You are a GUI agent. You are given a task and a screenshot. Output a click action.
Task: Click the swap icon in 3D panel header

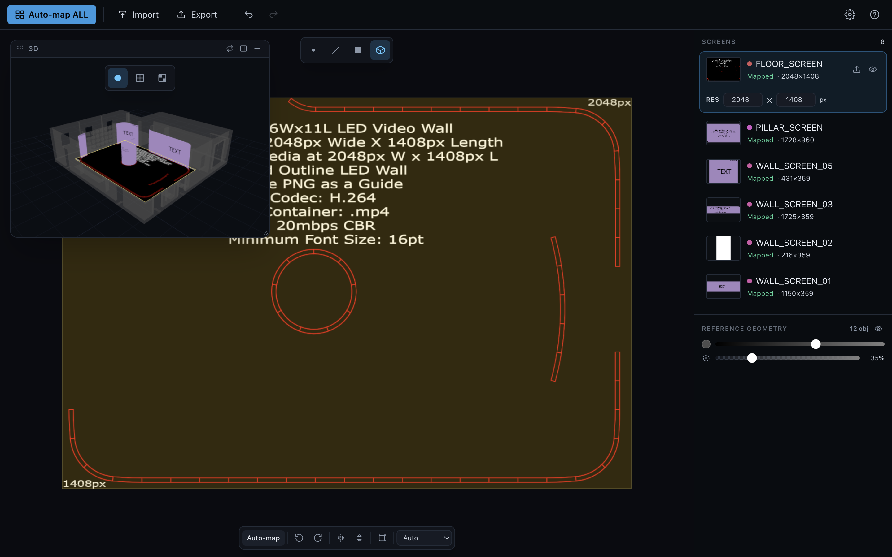(x=230, y=49)
